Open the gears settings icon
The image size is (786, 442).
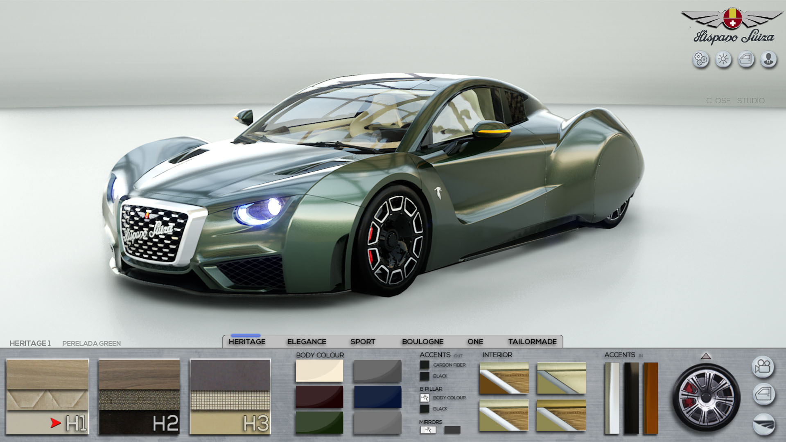pos(700,60)
